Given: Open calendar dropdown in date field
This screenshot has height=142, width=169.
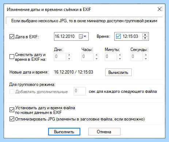Looking at the screenshot, I should click(x=82, y=36).
